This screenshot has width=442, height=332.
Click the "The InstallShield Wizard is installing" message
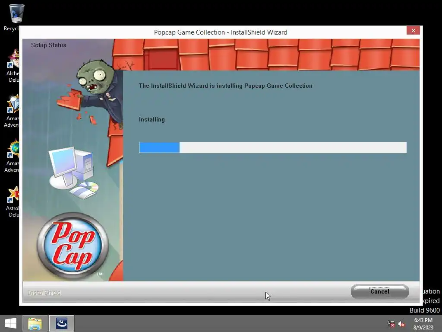(x=225, y=86)
